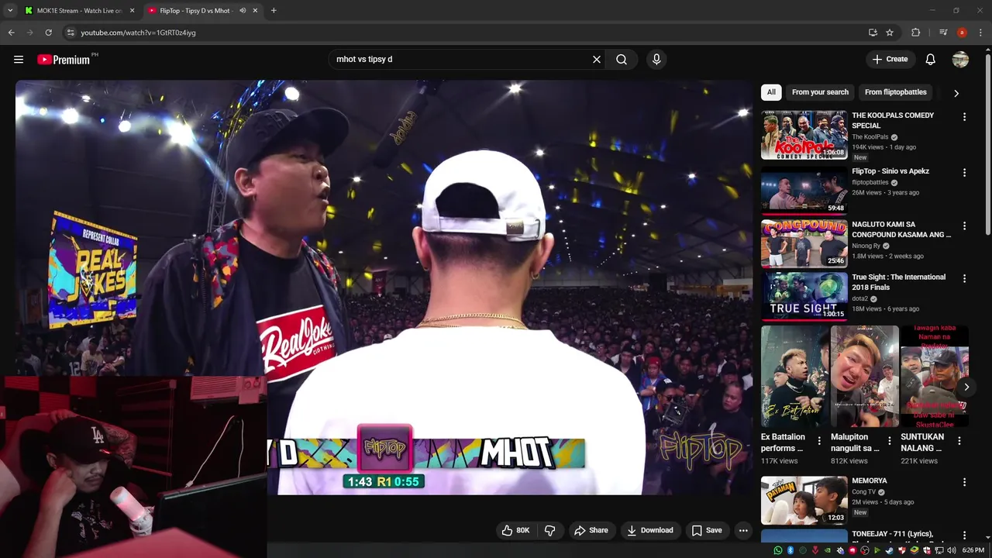Install app icon in address bar
992x558 pixels.
pos(873,33)
